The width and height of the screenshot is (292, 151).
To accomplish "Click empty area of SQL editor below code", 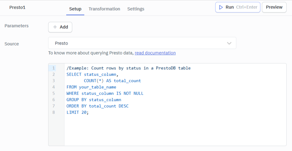I will tap(175, 131).
